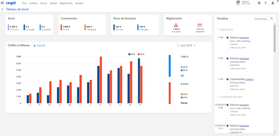279x136 pixels.
Task: Collapse the La semaine dernière timeline section
Action: click(217, 97)
